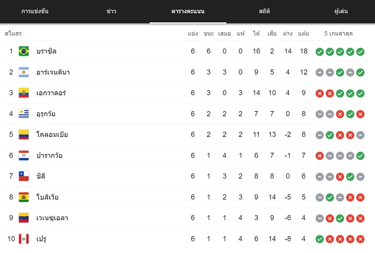Image resolution: width=375 pixels, height=253 pixels.
Task: Open the การแข่งขัน tab
Action: (x=35, y=11)
